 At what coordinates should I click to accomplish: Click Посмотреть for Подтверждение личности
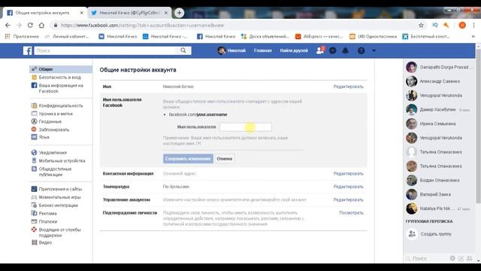[351, 212]
